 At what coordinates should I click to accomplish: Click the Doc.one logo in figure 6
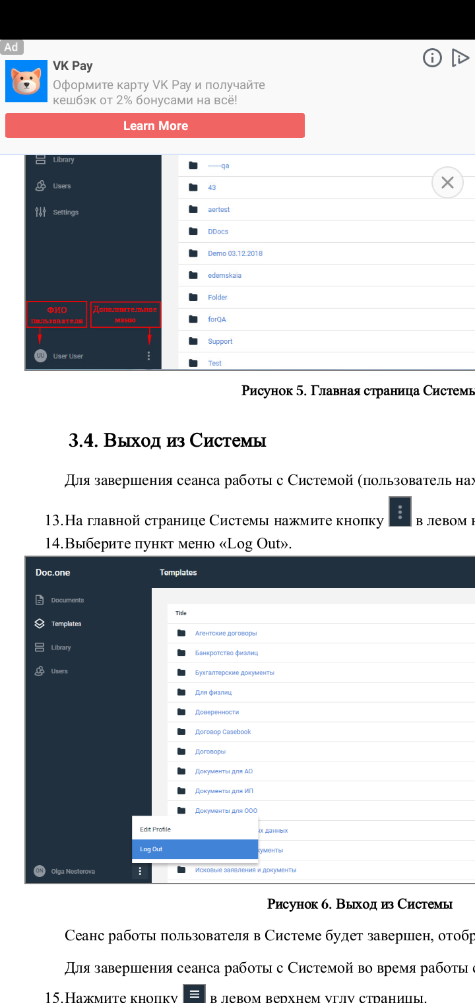[53, 572]
